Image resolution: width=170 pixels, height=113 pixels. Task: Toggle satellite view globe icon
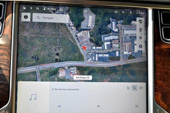coord(141,22)
